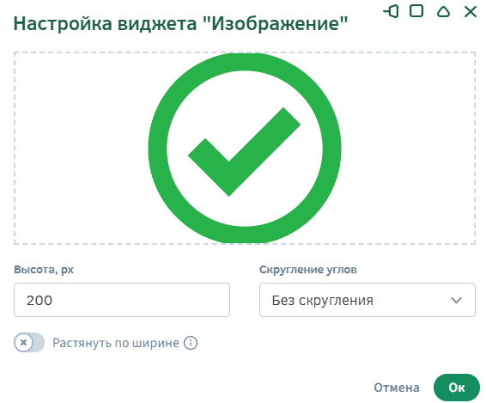This screenshot has width=486, height=403.
Task: Click the Скругление углов label
Action: [308, 269]
